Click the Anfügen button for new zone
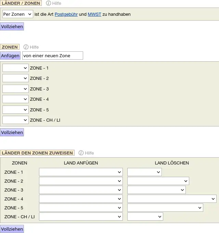The height and width of the screenshot is (233, 219). click(x=10, y=56)
